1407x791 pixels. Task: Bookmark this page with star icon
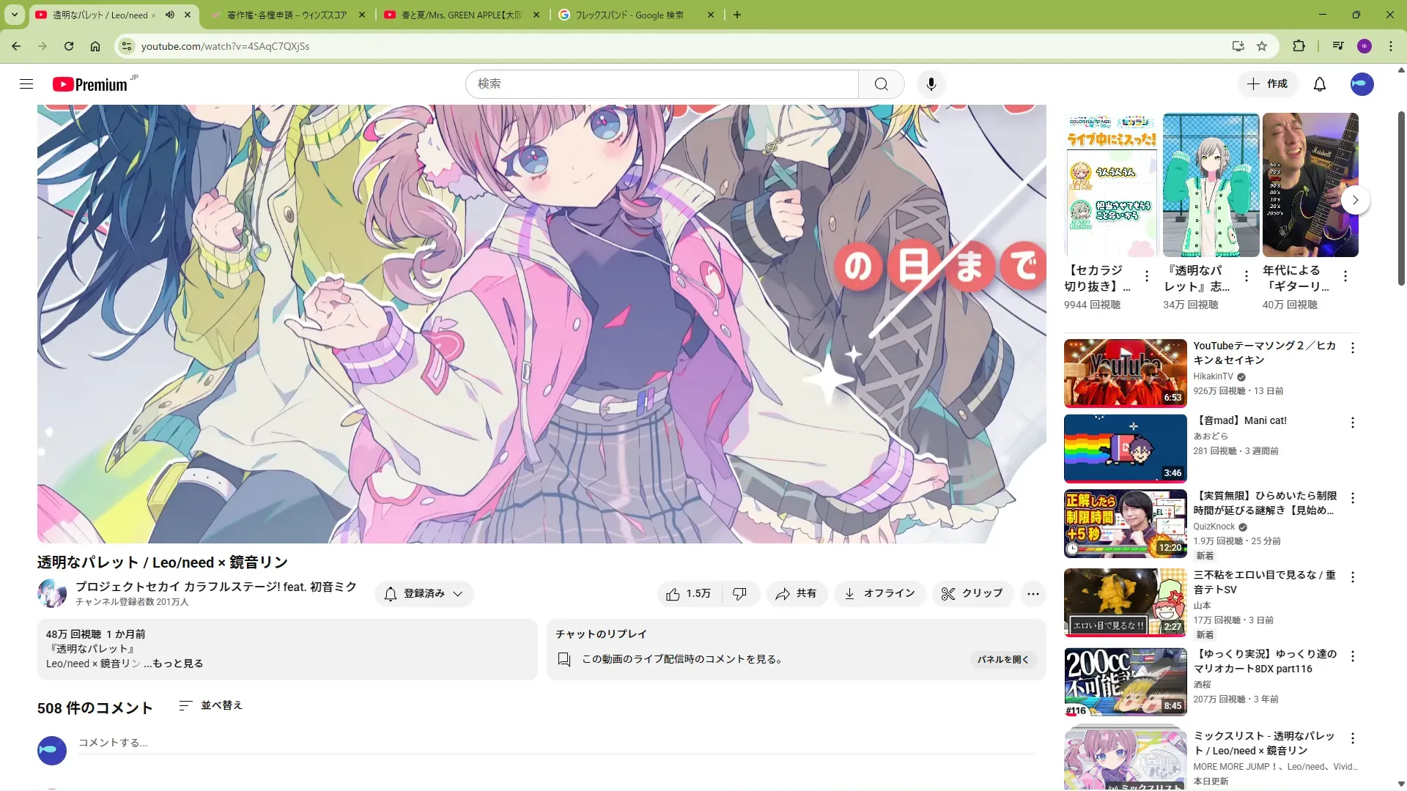[x=1262, y=46]
